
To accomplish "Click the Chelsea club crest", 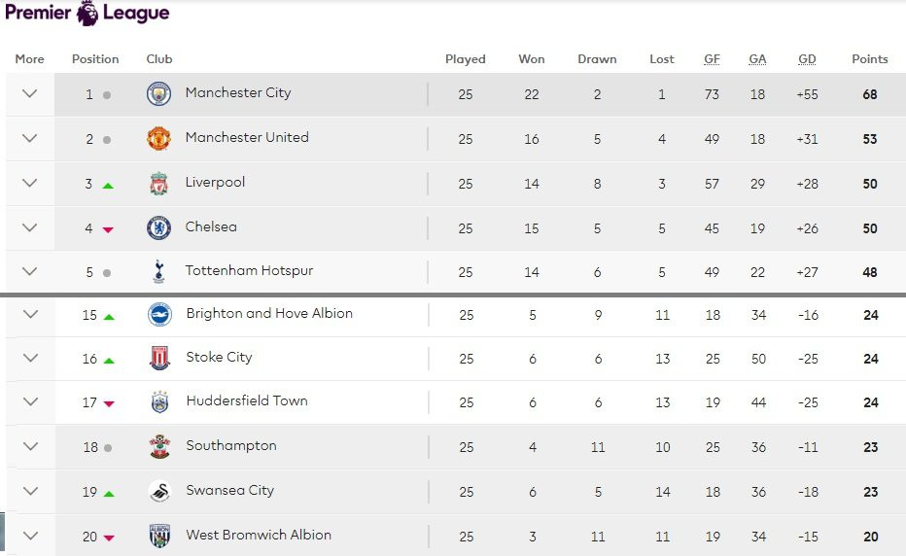I will [x=158, y=228].
